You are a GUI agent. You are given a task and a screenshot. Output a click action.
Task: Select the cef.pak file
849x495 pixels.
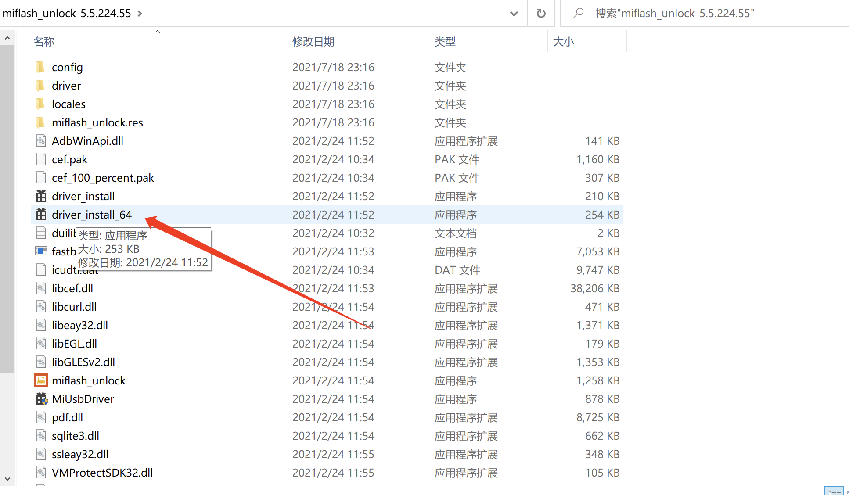(69, 159)
